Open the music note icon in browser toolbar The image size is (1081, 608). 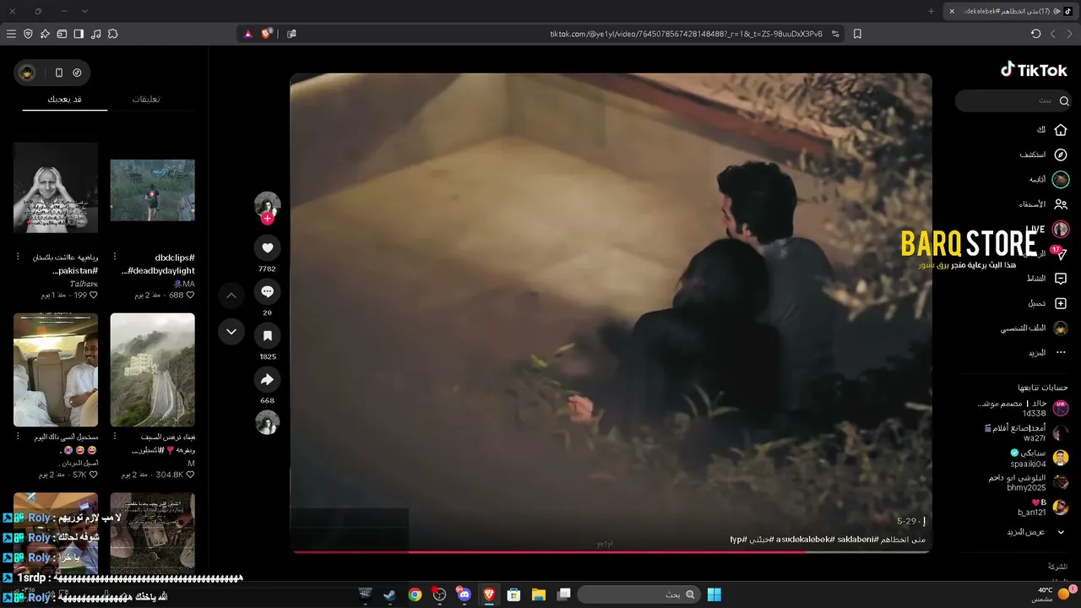(x=95, y=34)
